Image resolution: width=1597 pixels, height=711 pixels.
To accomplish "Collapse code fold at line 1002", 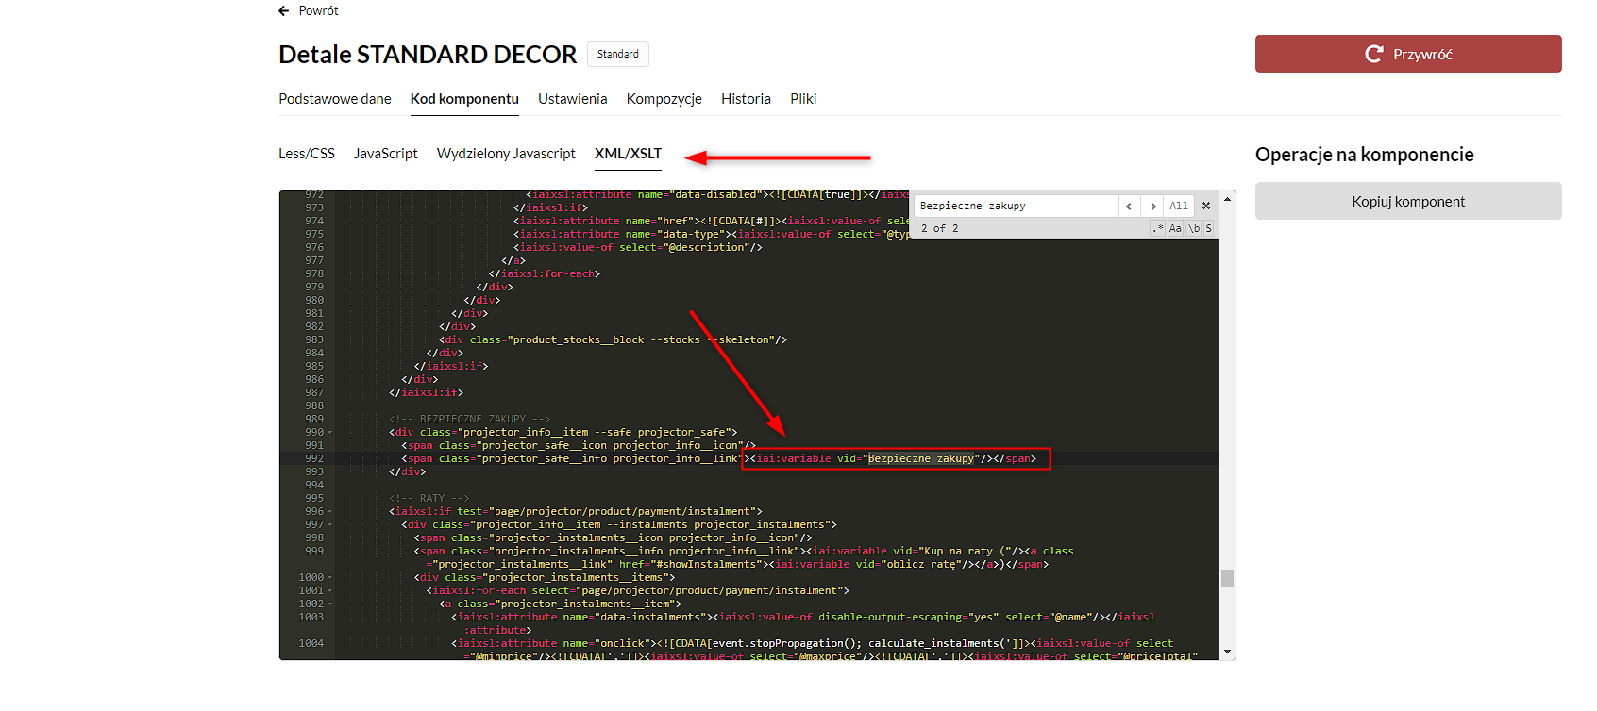I will pyautogui.click(x=329, y=604).
